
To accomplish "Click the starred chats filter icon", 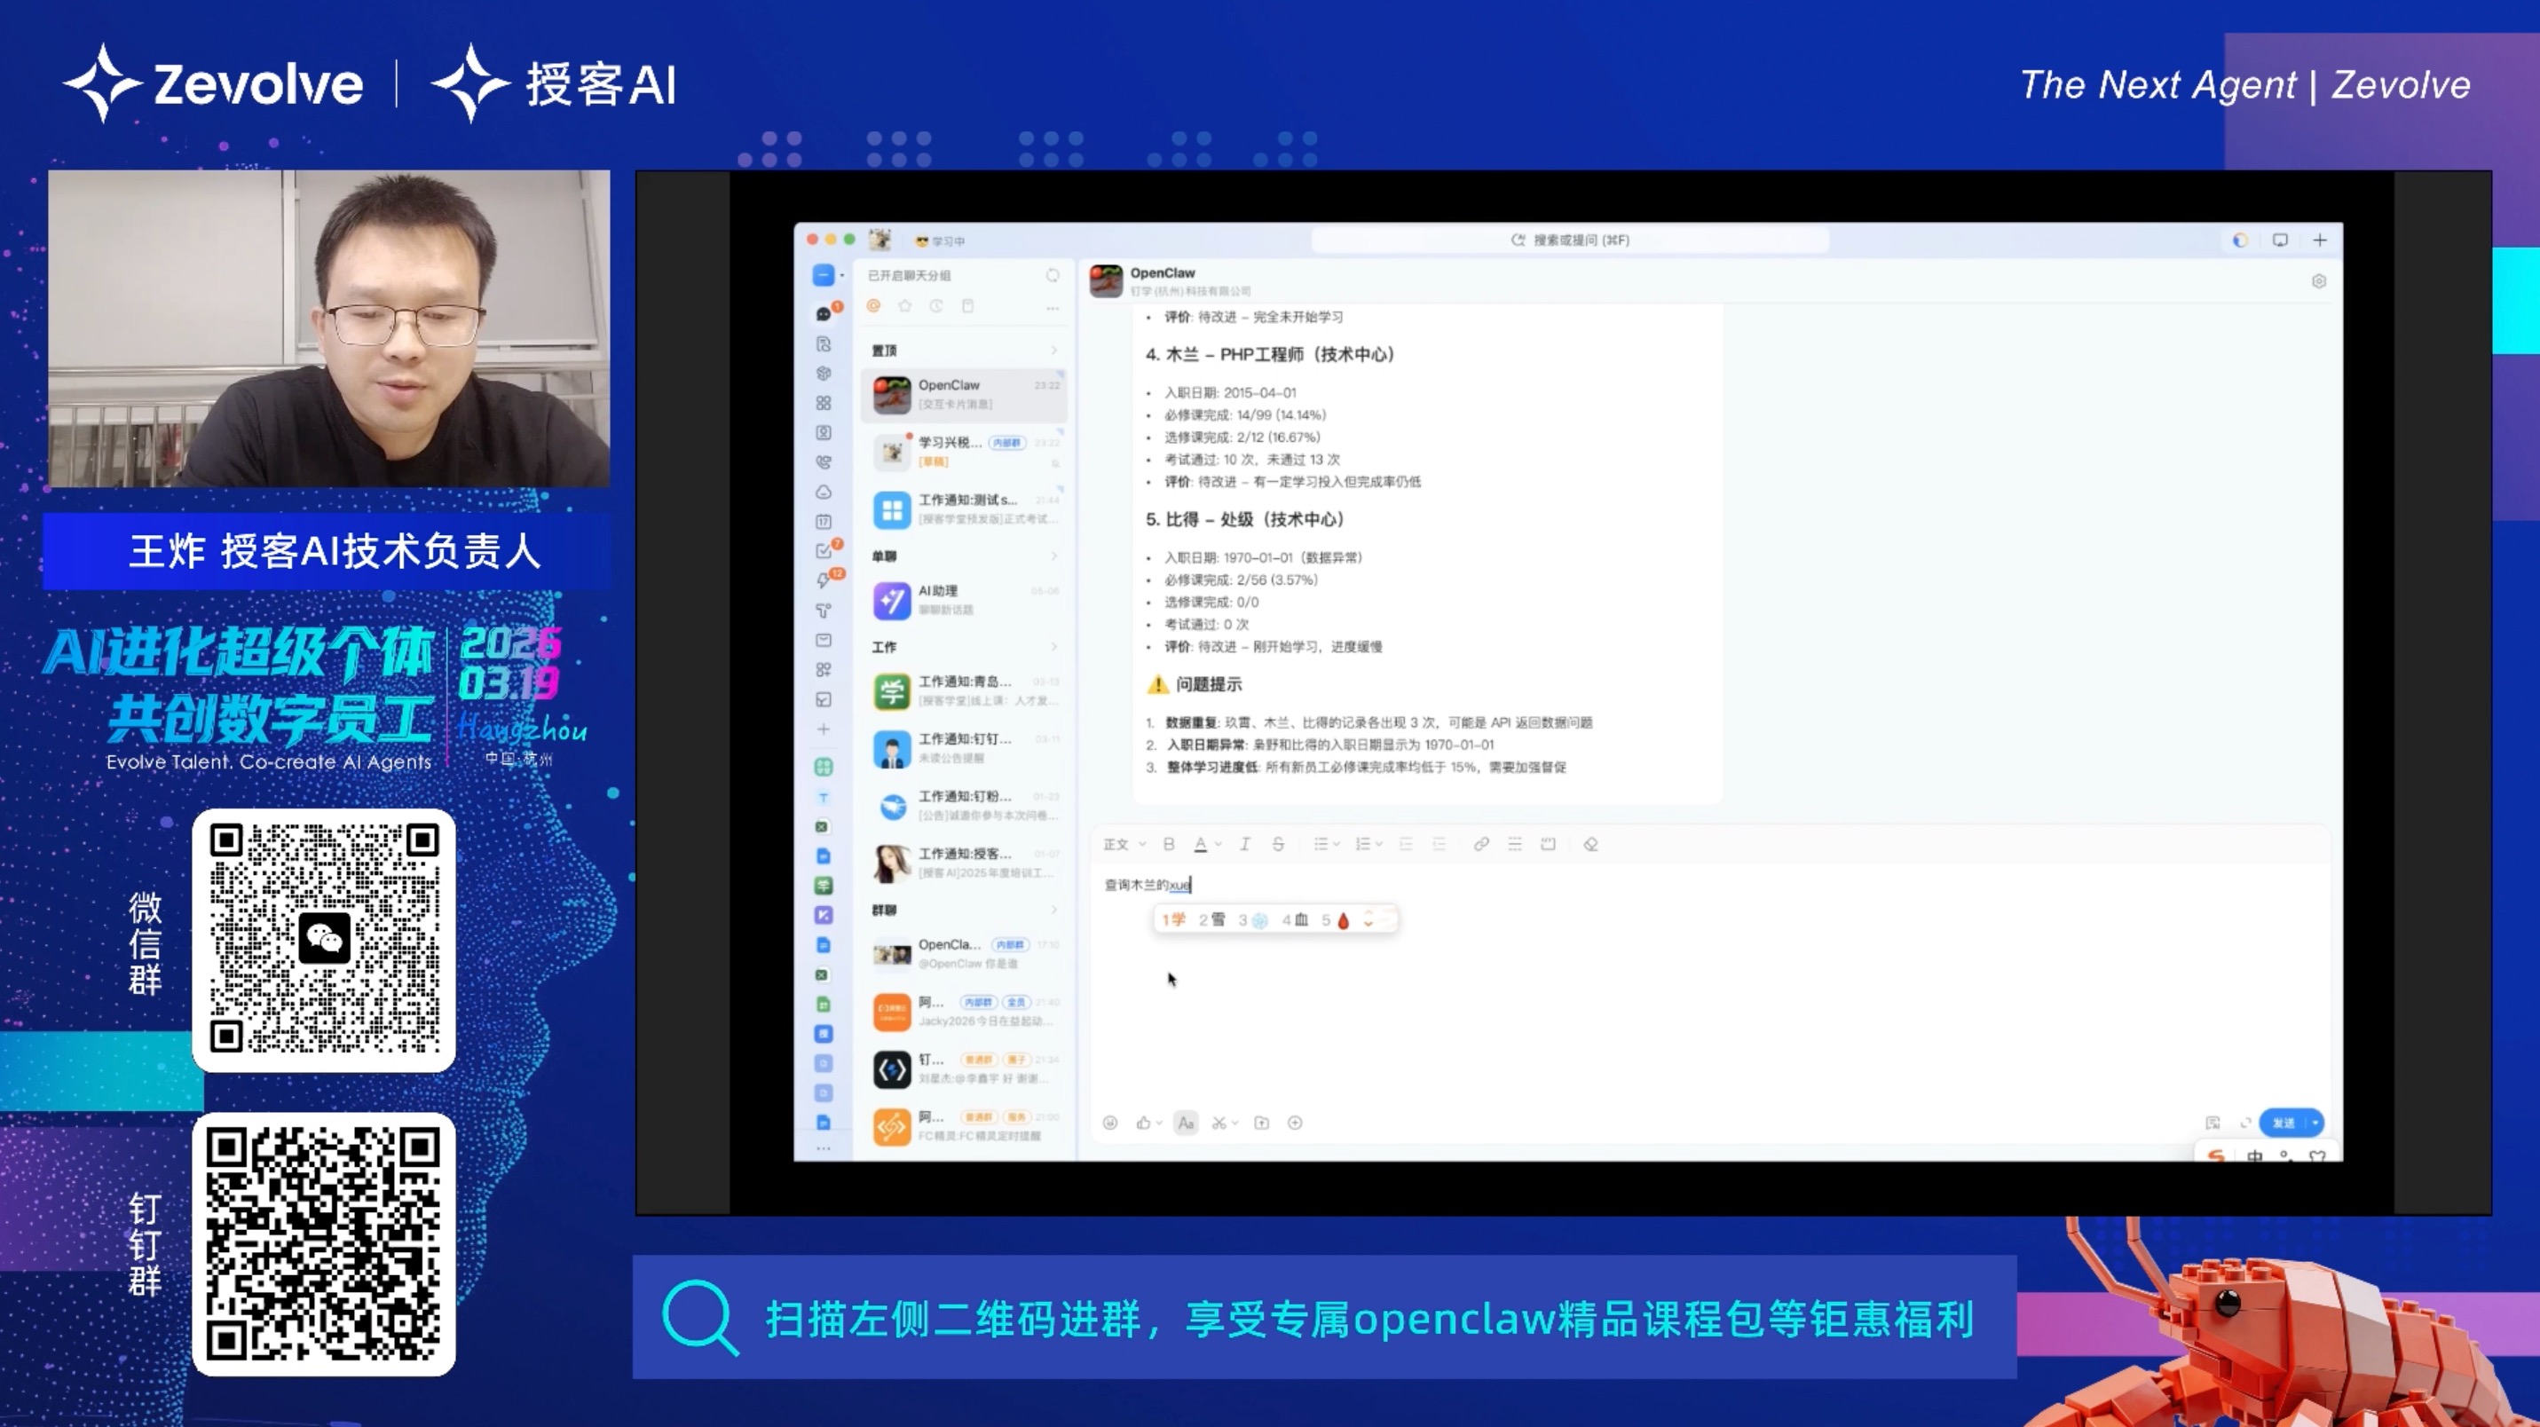I will tap(904, 307).
